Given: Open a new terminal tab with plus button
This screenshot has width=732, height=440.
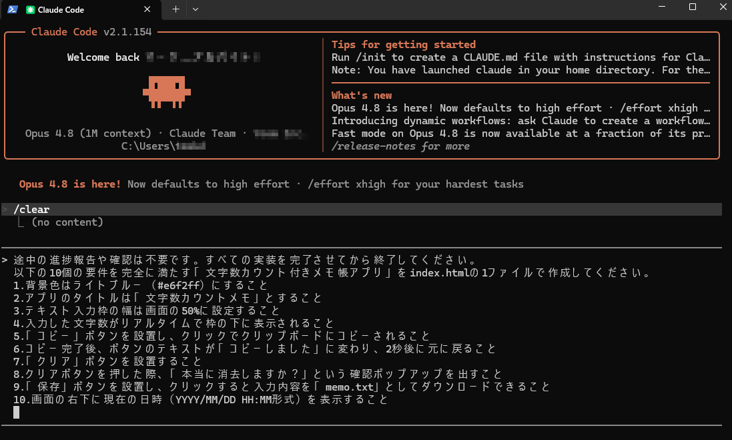Looking at the screenshot, I should (x=175, y=9).
